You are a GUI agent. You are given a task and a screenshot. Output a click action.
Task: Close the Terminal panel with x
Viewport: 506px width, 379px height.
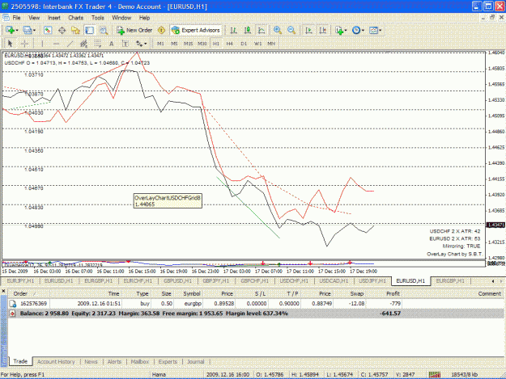[x=3, y=291]
